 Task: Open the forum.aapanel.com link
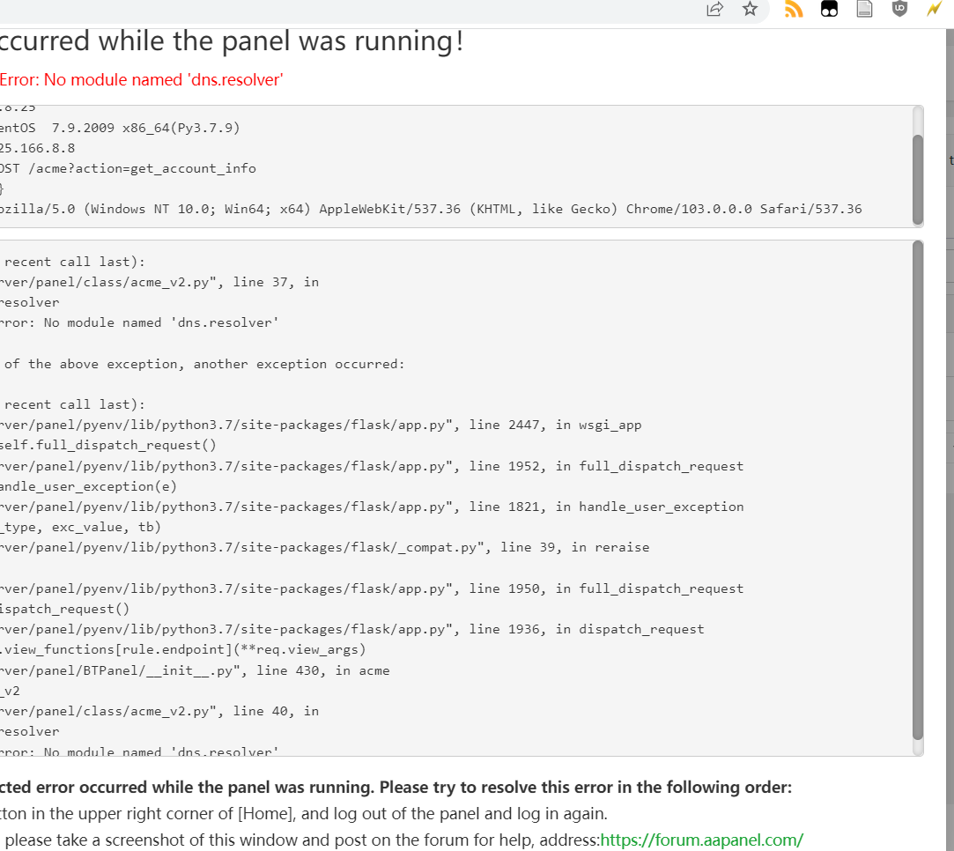[x=701, y=840]
